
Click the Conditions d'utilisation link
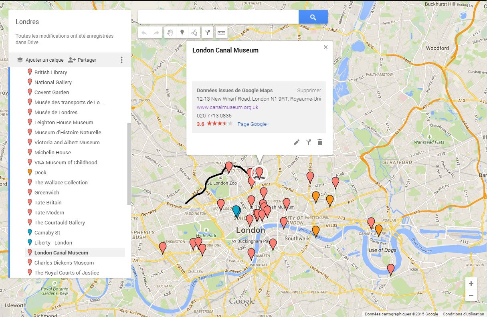pos(463,314)
